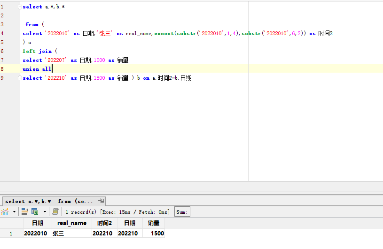383x249 pixels.
Task: Click the script/copy results icon
Action: [55, 212]
